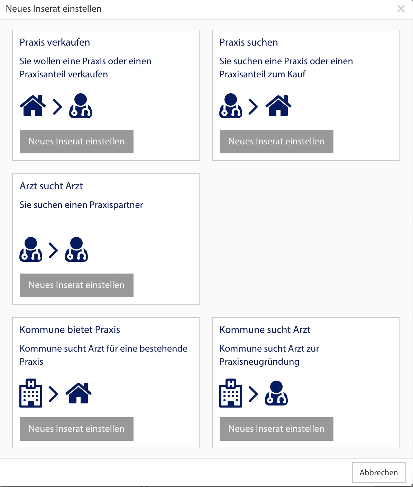Viewport: 413px width, 487px height.
Task: Click house icon in Praxis verkaufen card
Action: click(33, 106)
